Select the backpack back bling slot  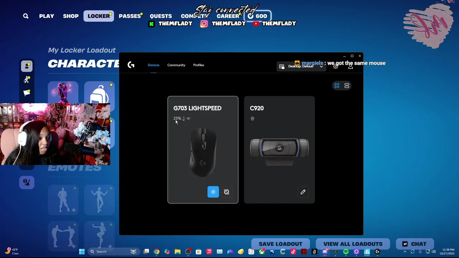(99, 92)
